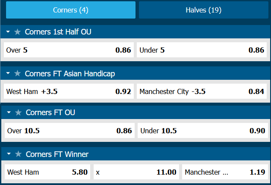Image resolution: width=271 pixels, height=185 pixels.
Task: Collapse the Corners FT OU section
Action: pyautogui.click(x=9, y=113)
